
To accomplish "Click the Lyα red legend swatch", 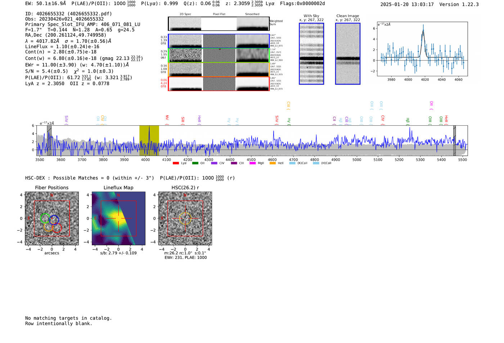I will 176,163.
